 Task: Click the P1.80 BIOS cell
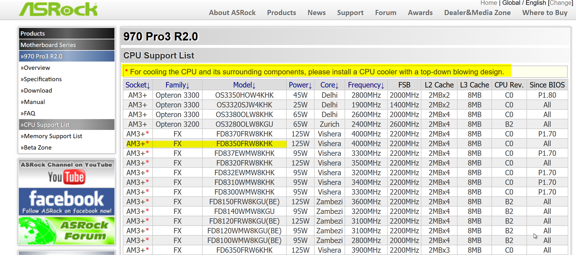547,95
